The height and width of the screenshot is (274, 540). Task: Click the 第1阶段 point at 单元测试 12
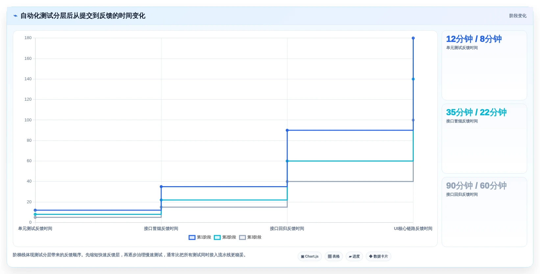(x=35, y=210)
